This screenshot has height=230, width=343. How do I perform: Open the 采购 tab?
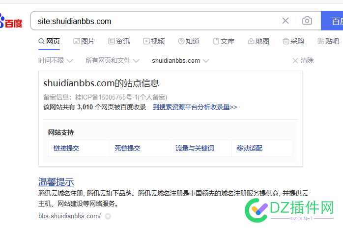tap(293, 41)
